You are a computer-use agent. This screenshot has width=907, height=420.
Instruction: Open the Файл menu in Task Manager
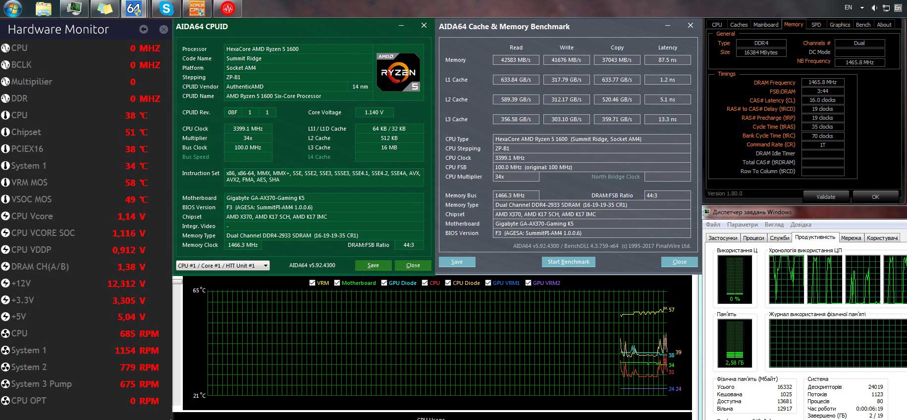coord(713,225)
